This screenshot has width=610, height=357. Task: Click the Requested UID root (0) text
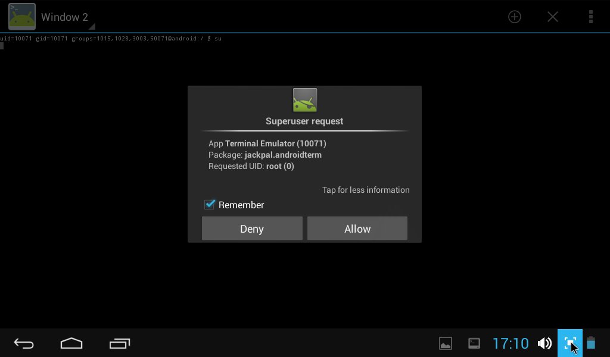(251, 166)
